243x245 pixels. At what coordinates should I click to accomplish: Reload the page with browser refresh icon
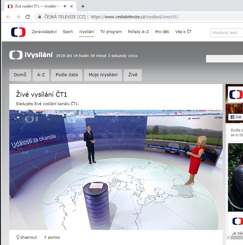[x=28, y=17]
